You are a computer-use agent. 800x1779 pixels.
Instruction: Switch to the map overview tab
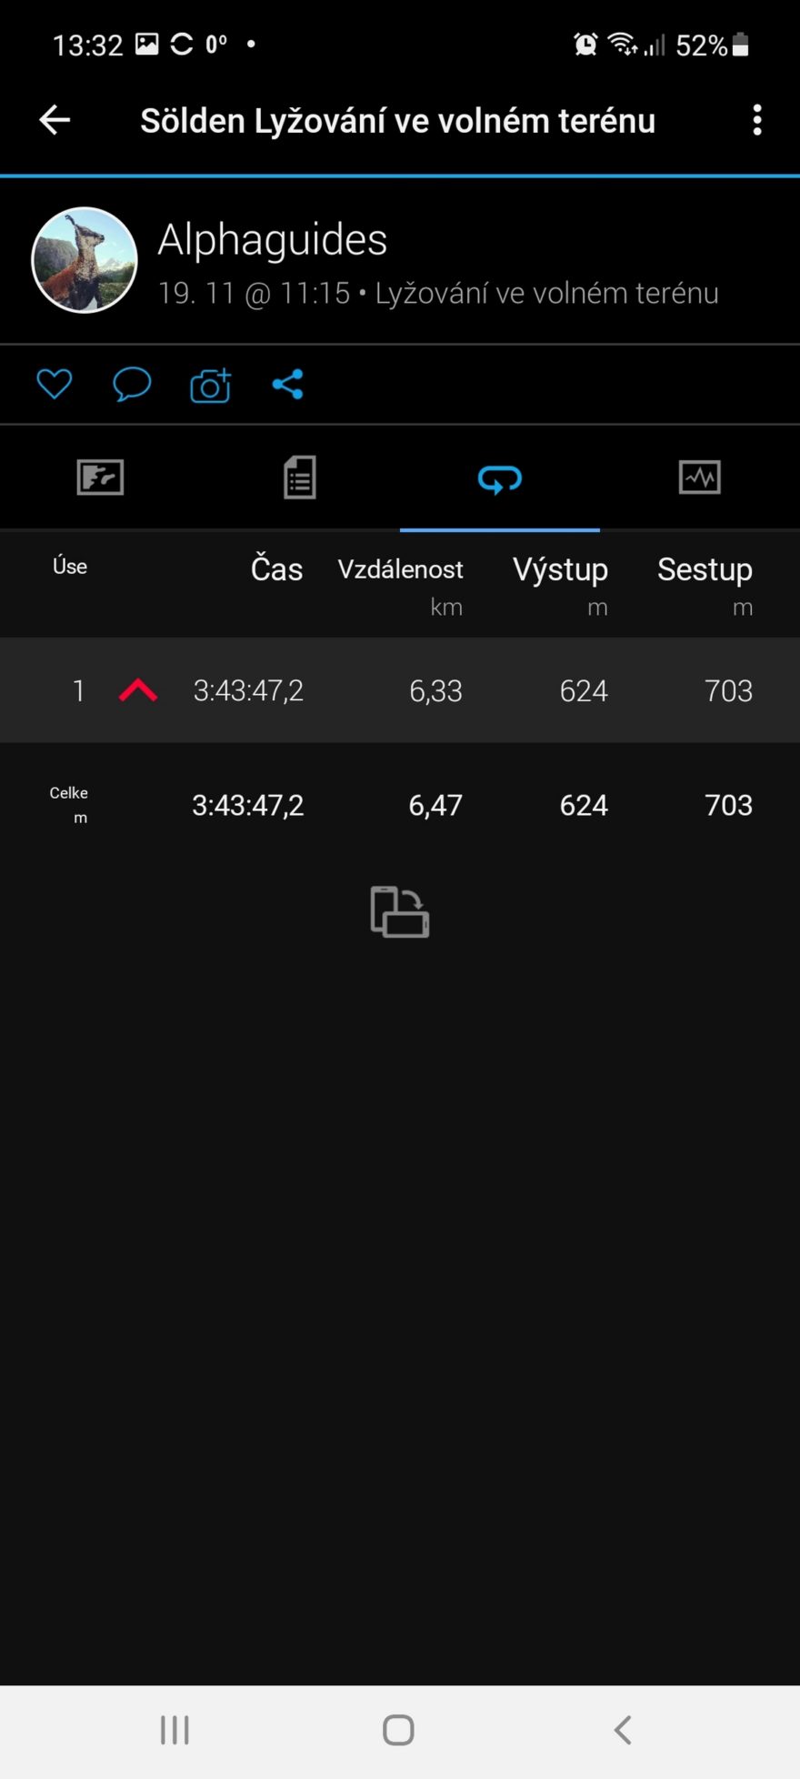pos(100,477)
